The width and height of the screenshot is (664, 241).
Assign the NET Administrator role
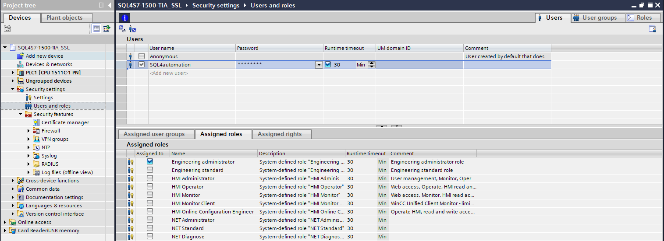[150, 220]
